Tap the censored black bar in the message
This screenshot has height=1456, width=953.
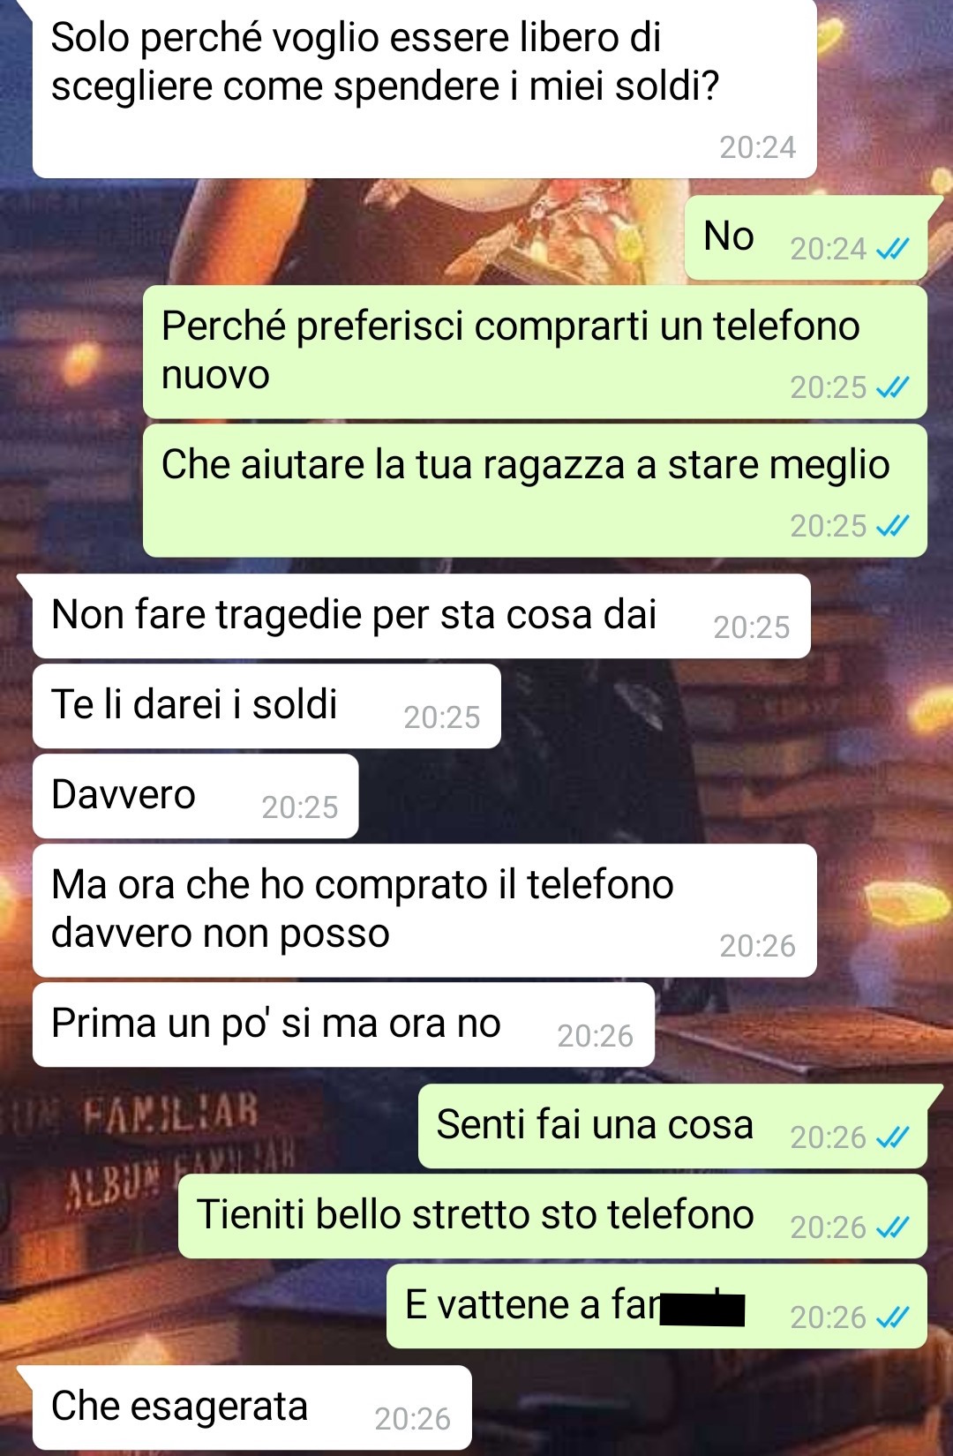(x=702, y=1309)
